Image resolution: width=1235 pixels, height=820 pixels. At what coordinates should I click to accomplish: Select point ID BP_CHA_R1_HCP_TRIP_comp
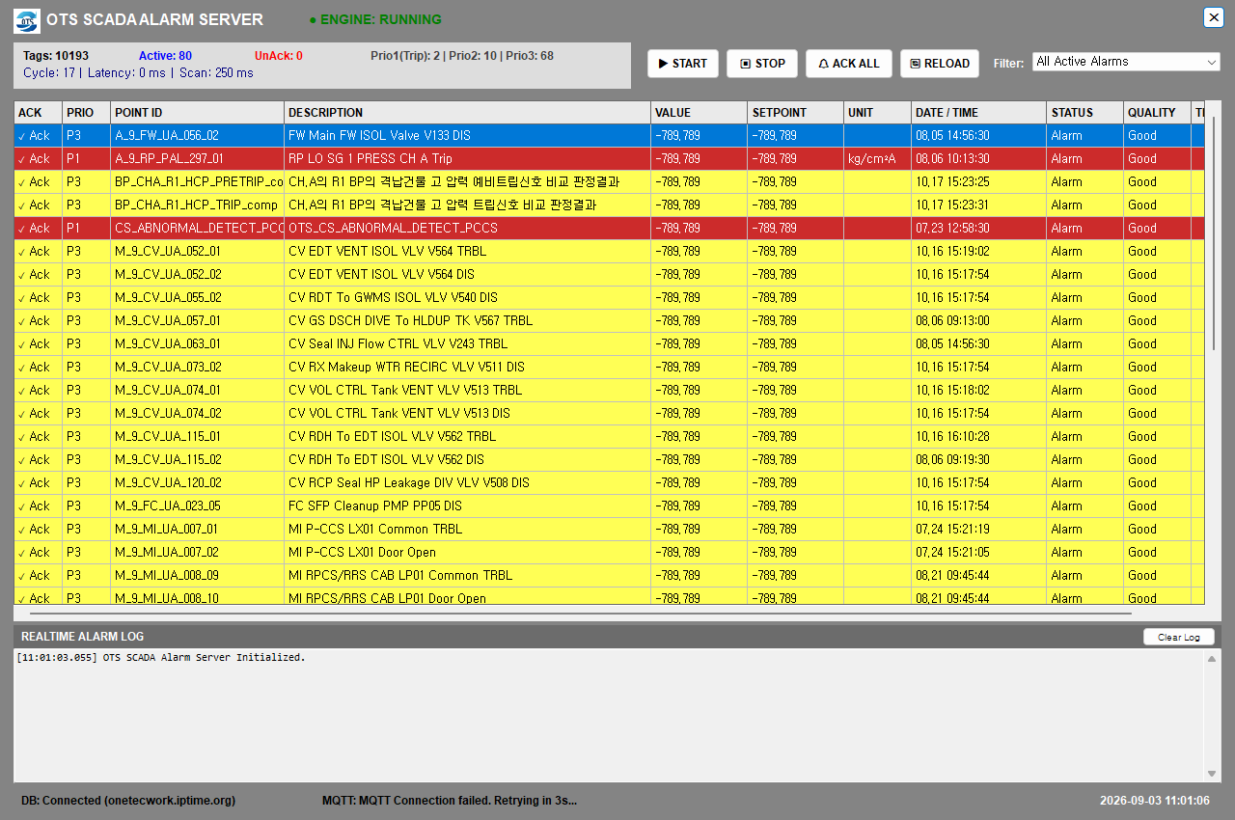coord(198,205)
